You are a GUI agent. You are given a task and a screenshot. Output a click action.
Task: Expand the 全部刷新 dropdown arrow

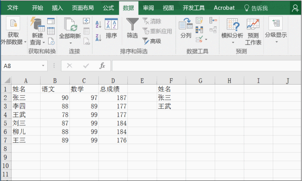tap(70, 43)
